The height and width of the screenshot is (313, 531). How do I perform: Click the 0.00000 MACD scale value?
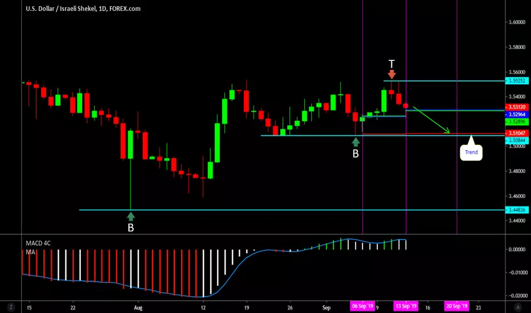pyautogui.click(x=517, y=249)
